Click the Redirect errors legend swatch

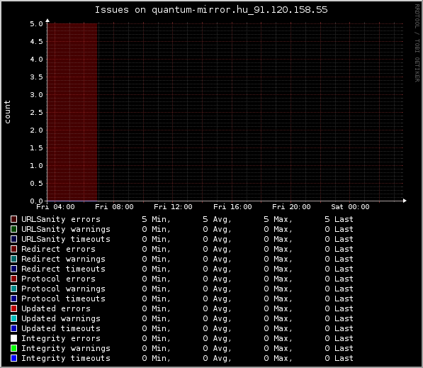[x=13, y=249]
